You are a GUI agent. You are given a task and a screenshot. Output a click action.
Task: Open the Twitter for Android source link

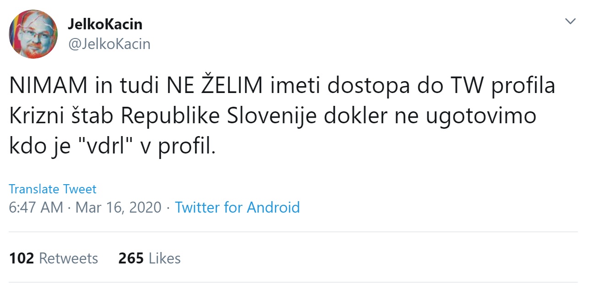pos(237,207)
